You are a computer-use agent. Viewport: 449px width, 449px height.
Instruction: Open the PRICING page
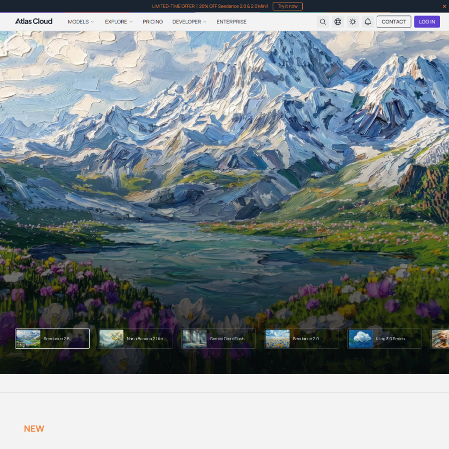click(153, 22)
